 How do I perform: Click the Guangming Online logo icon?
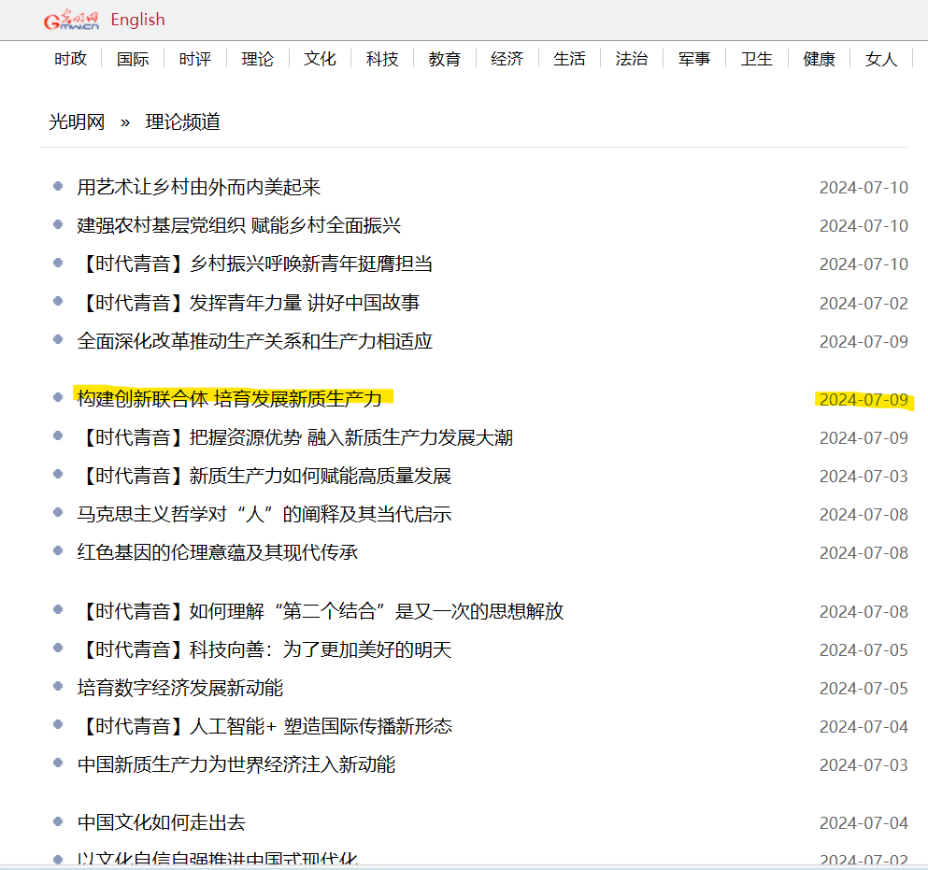pos(71,20)
